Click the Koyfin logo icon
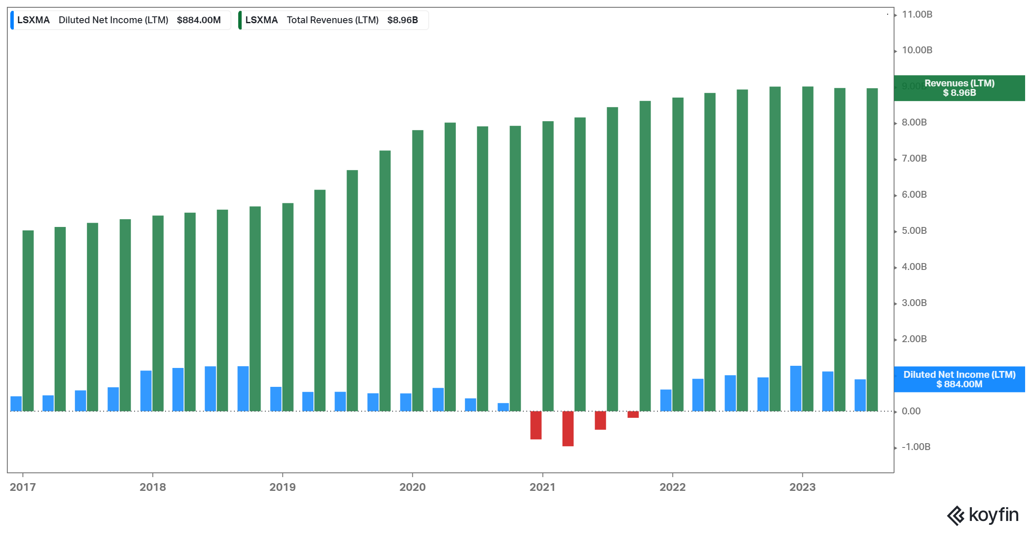The image size is (1032, 533). pyautogui.click(x=955, y=515)
